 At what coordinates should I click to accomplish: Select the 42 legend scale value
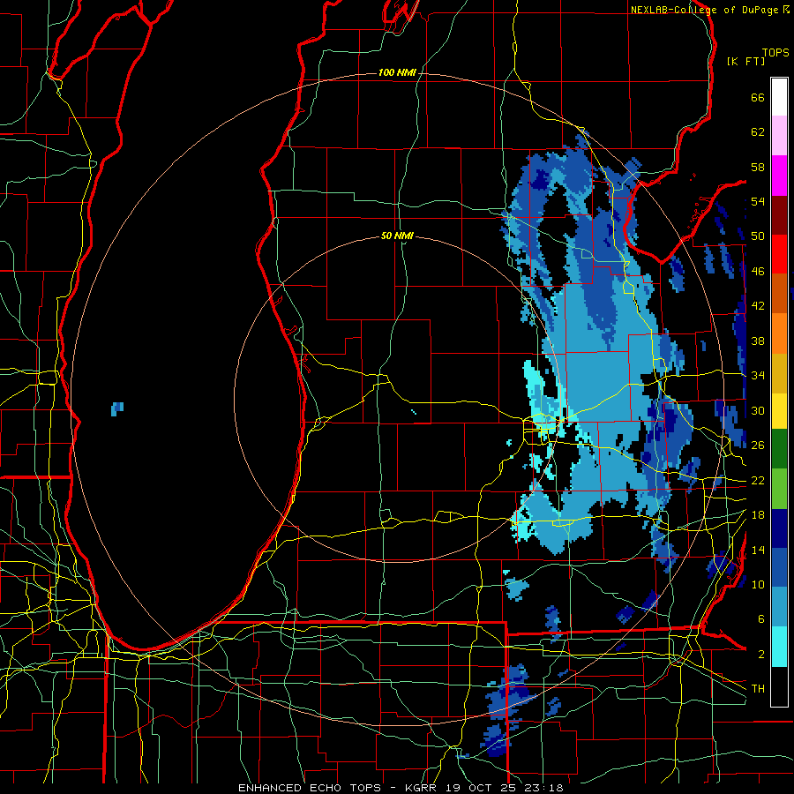[x=758, y=306]
